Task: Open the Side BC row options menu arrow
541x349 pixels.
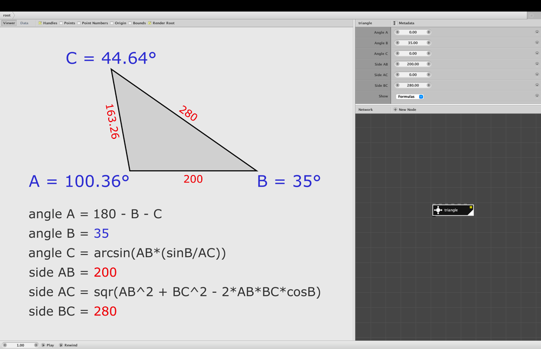Action: pos(537,85)
